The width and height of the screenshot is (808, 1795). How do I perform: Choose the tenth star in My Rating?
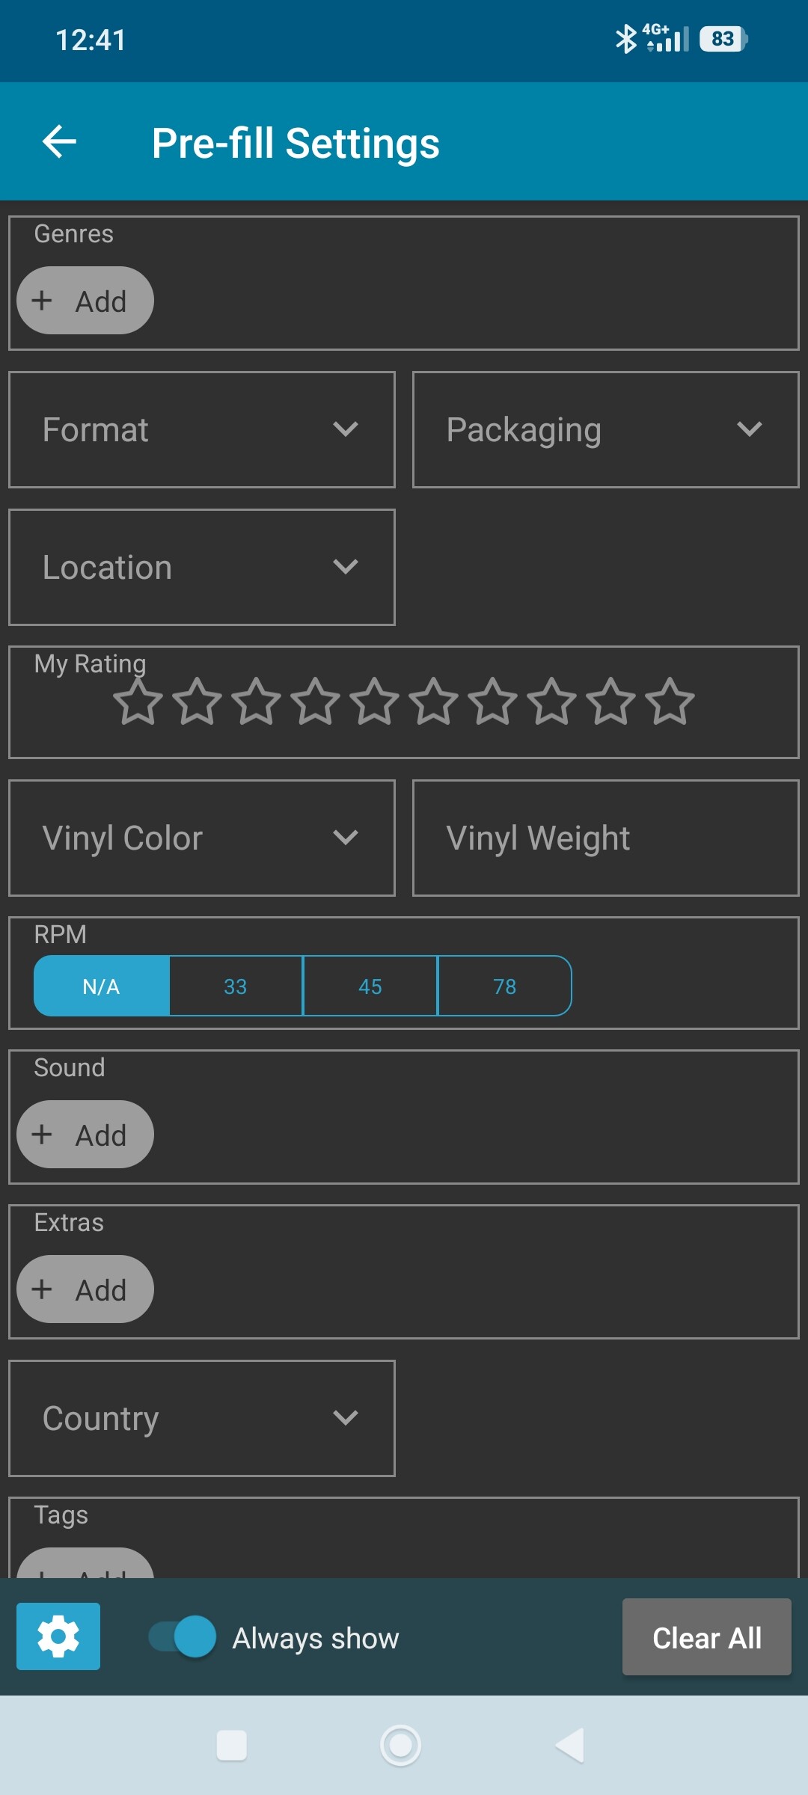click(x=670, y=702)
